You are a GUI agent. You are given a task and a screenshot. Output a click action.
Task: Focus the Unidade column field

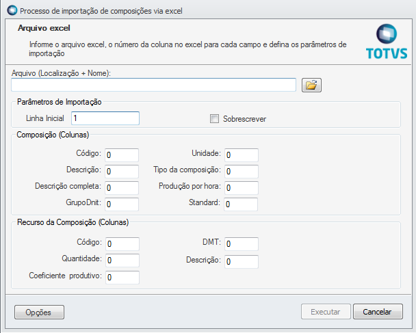tap(242, 155)
